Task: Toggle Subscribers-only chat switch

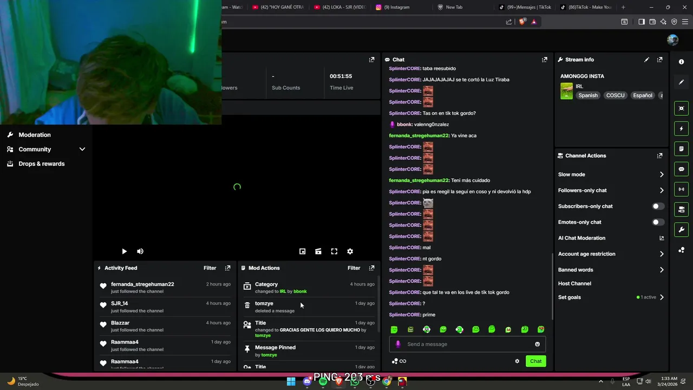Action: coord(658,206)
